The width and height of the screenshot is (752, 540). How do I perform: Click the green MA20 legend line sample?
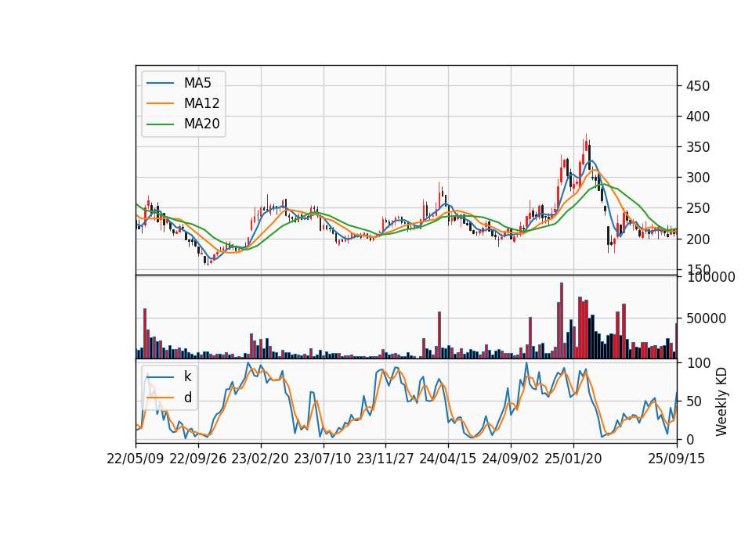click(160, 124)
